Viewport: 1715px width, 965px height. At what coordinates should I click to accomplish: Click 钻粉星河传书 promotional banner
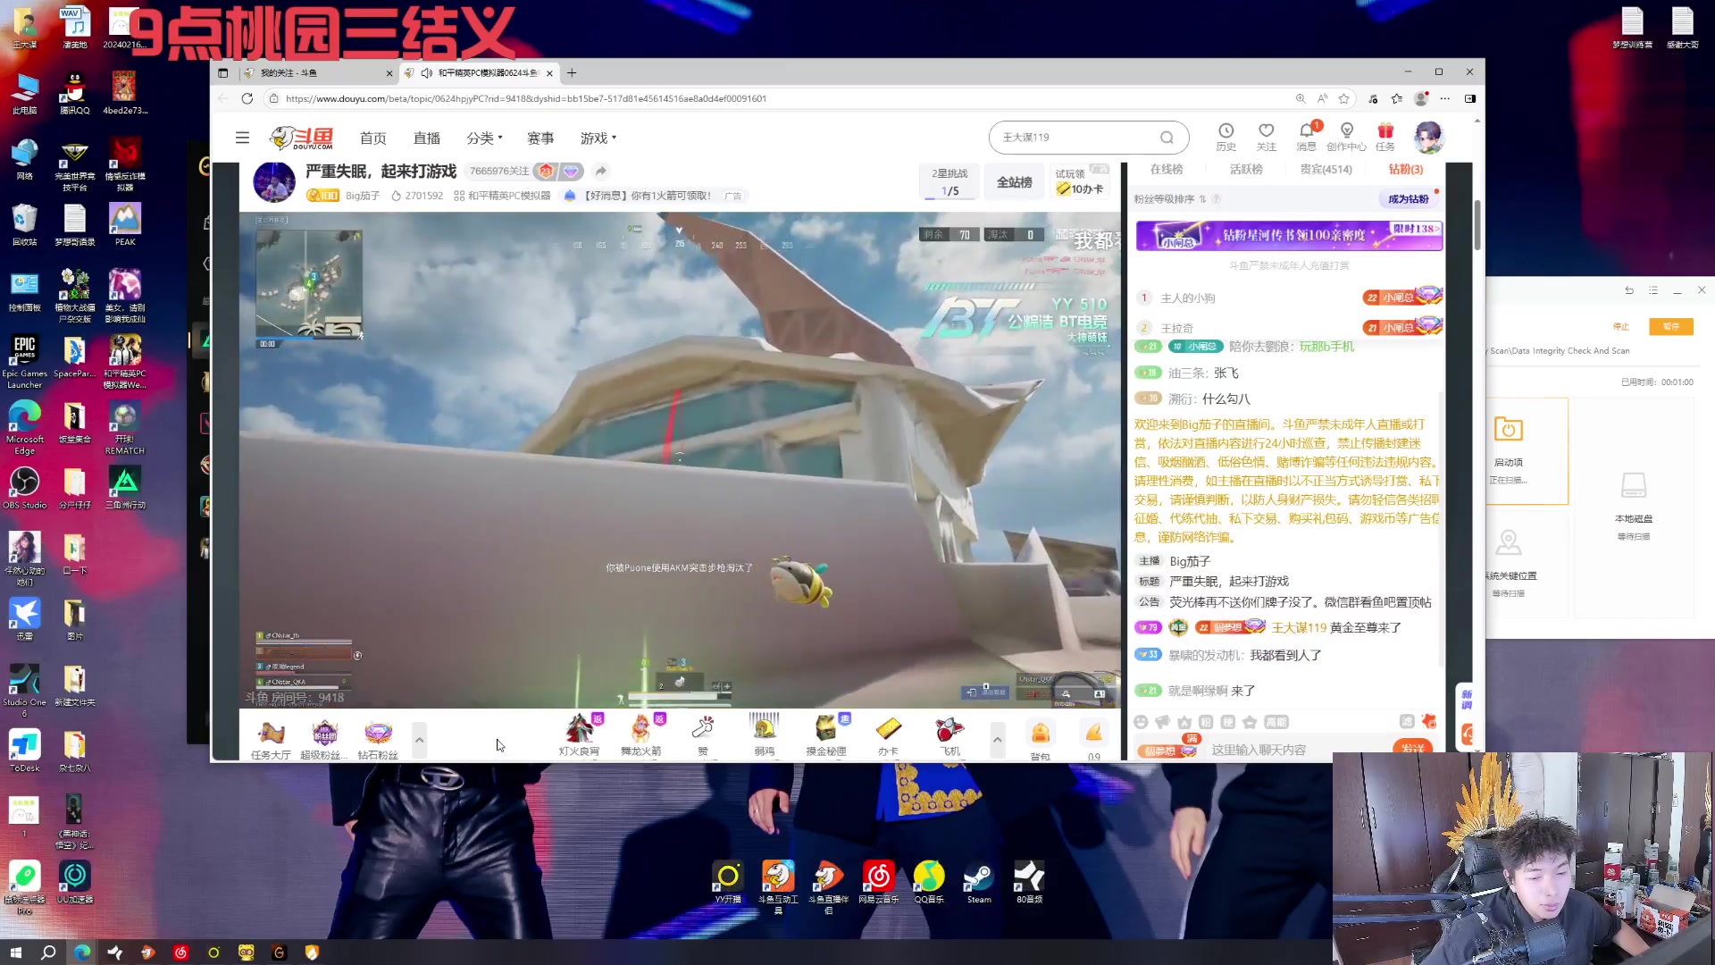click(x=1288, y=236)
